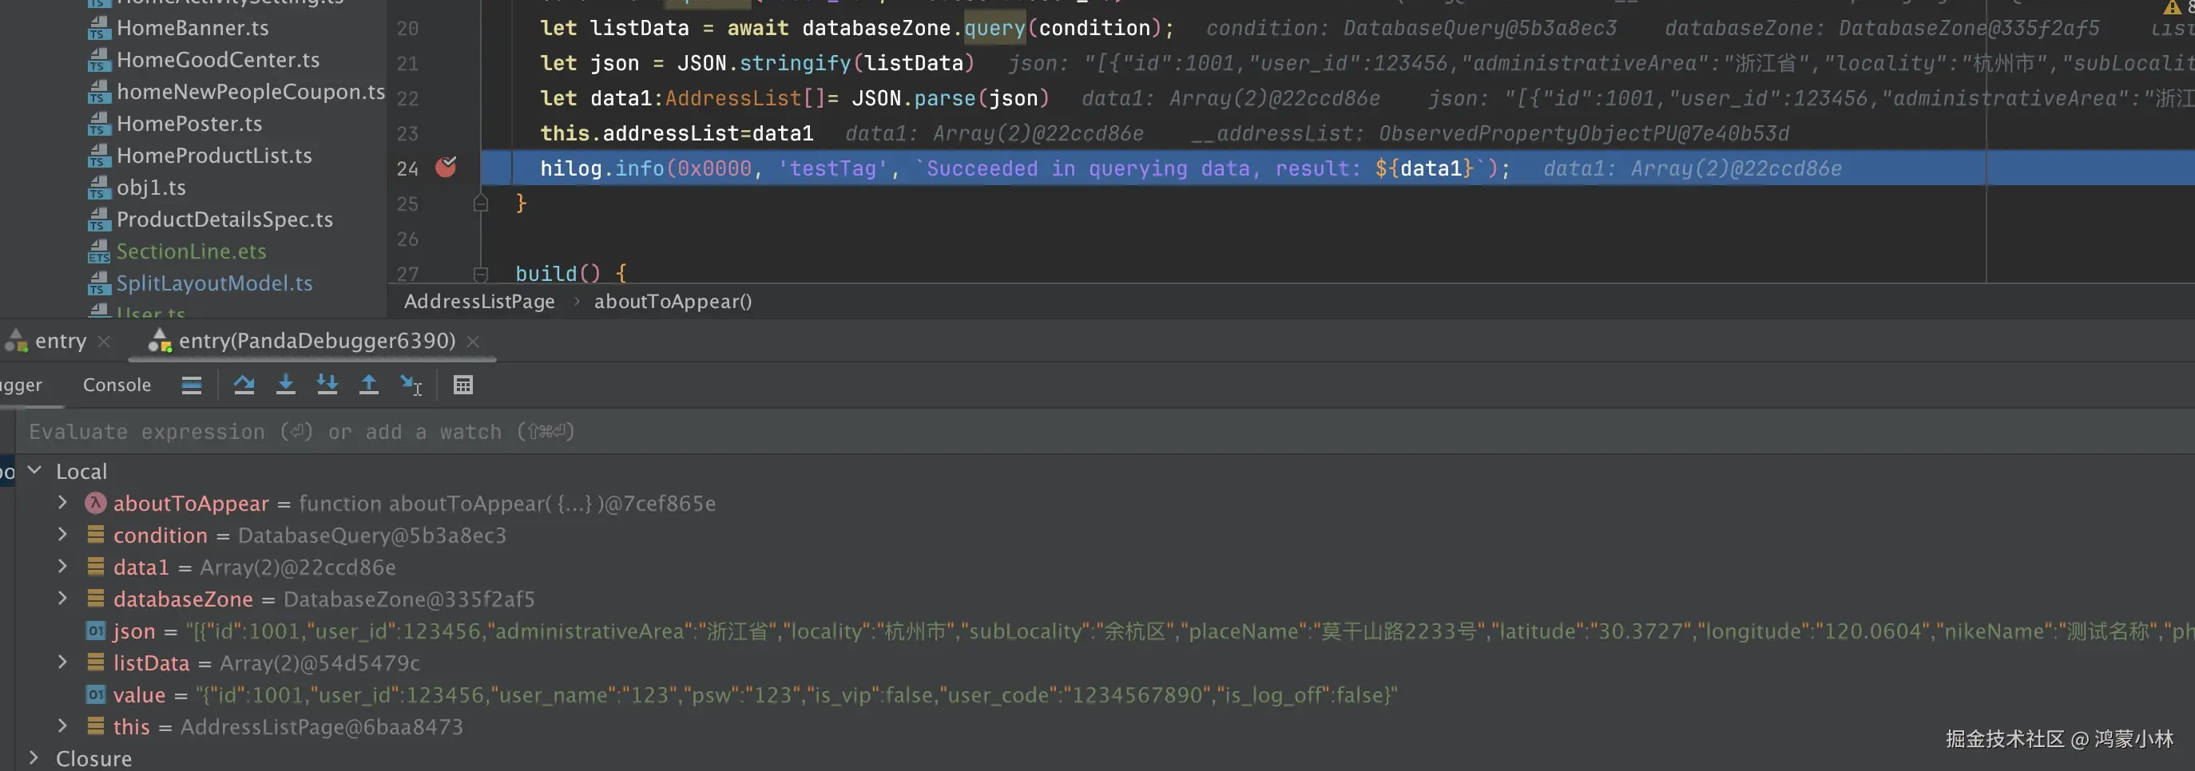
Task: Open the Evaluate Expression calculator icon
Action: [x=462, y=385]
